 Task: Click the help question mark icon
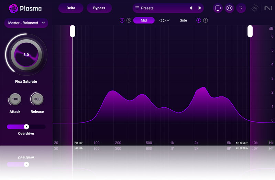[x=241, y=8]
